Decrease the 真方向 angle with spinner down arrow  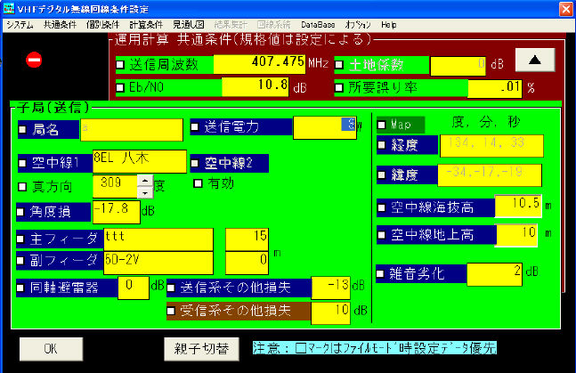point(144,191)
